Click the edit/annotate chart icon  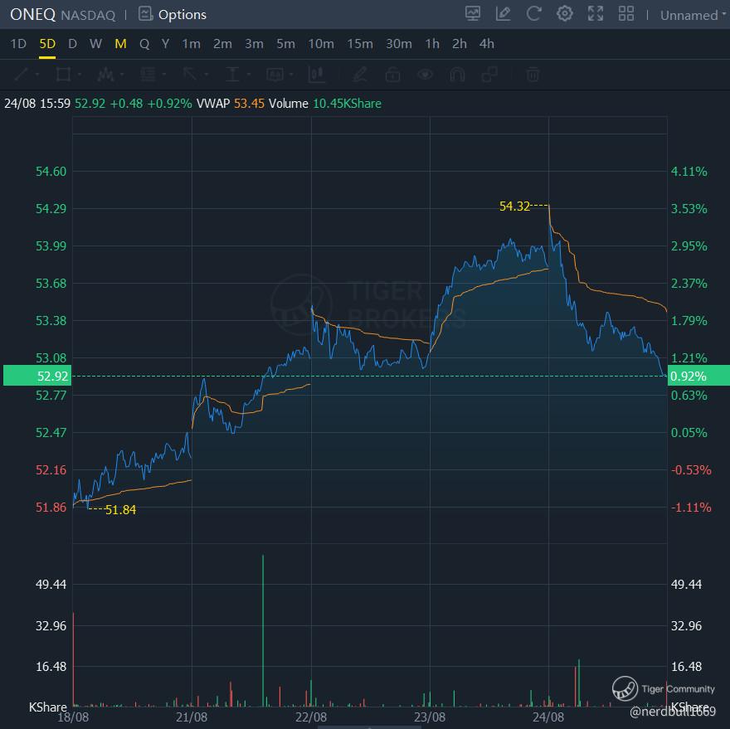pos(504,13)
